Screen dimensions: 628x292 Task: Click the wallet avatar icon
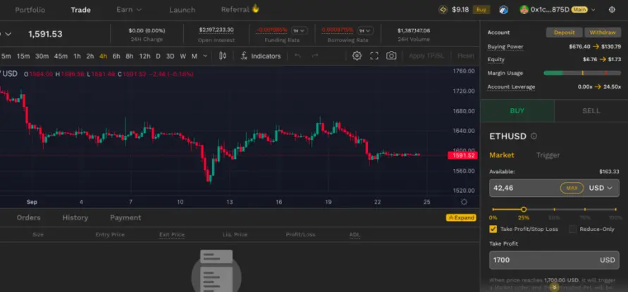coord(524,10)
